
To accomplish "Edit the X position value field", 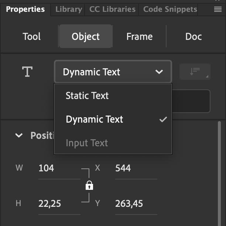I will point(136,168).
